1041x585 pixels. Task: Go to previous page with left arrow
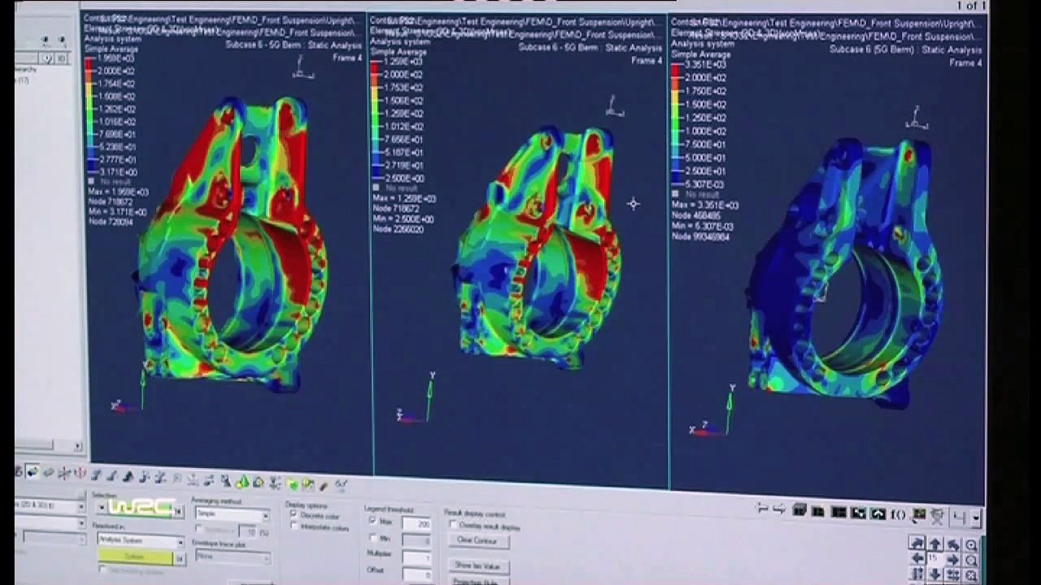point(762,508)
